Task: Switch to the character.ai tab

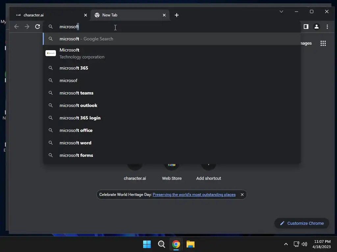Action: point(50,15)
